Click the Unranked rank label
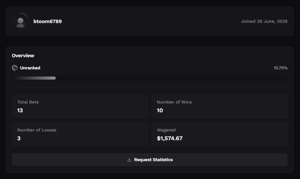Screen dimensions: 300x179 tap(30, 68)
